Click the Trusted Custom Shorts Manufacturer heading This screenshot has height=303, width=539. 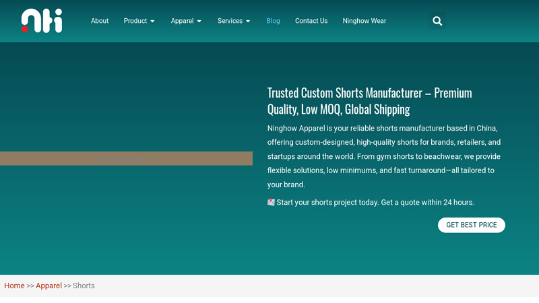coord(369,101)
